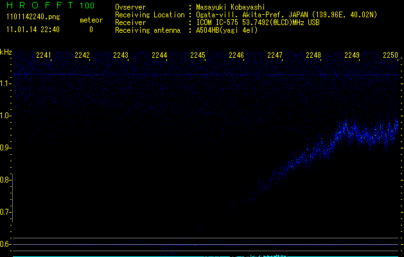Click time axis marker 2250

[x=391, y=55]
